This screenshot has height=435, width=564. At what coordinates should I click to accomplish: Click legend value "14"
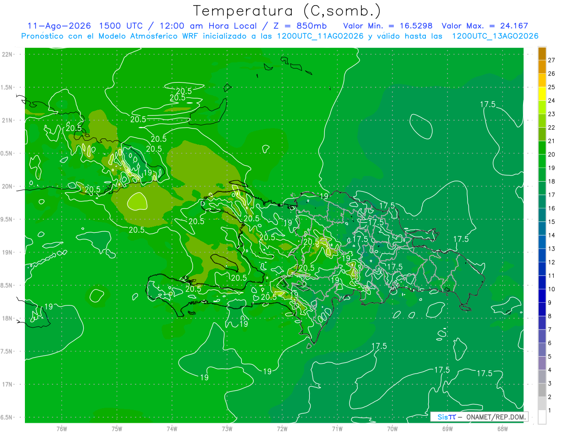click(552, 235)
